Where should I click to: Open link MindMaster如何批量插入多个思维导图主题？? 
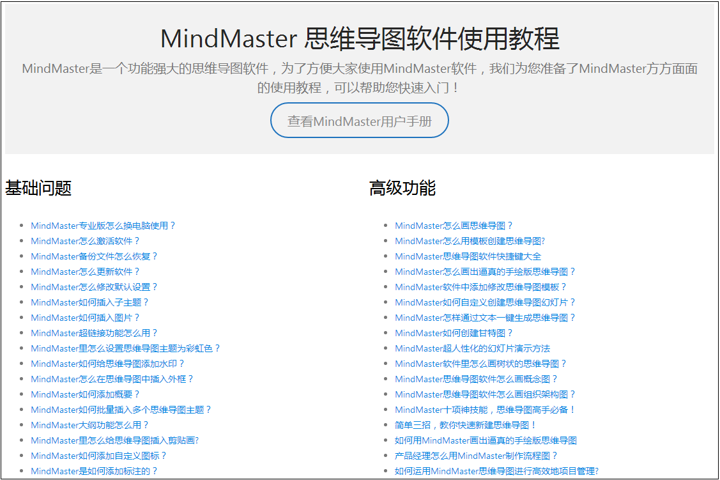point(121,410)
